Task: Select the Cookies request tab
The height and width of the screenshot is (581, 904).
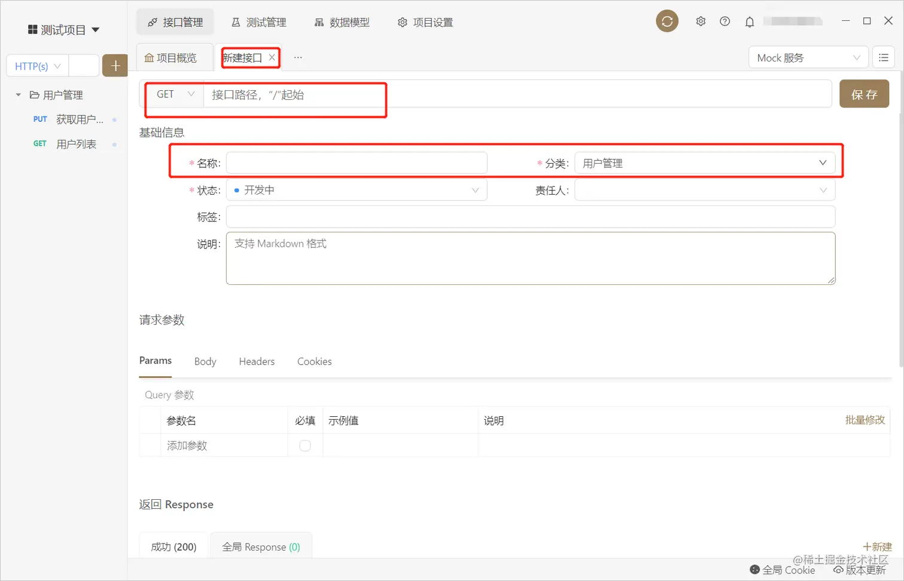Action: (314, 361)
